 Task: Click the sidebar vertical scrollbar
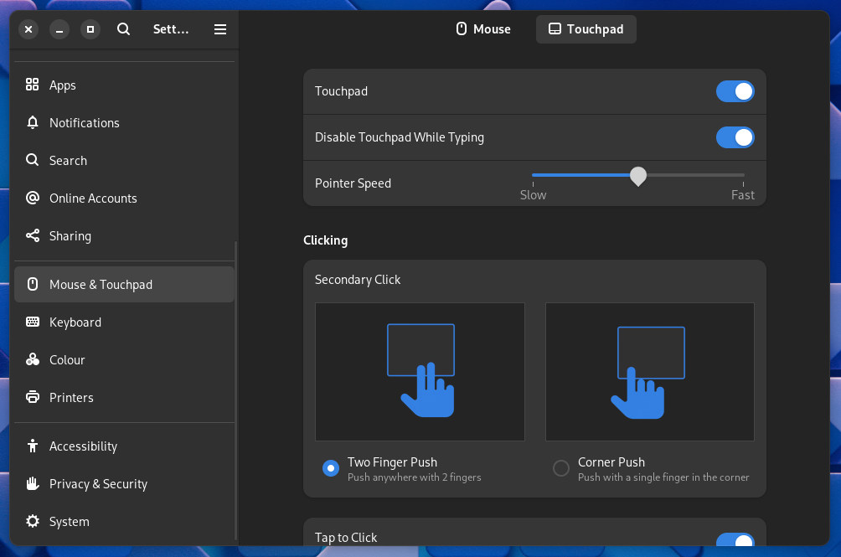pyautogui.click(x=236, y=390)
